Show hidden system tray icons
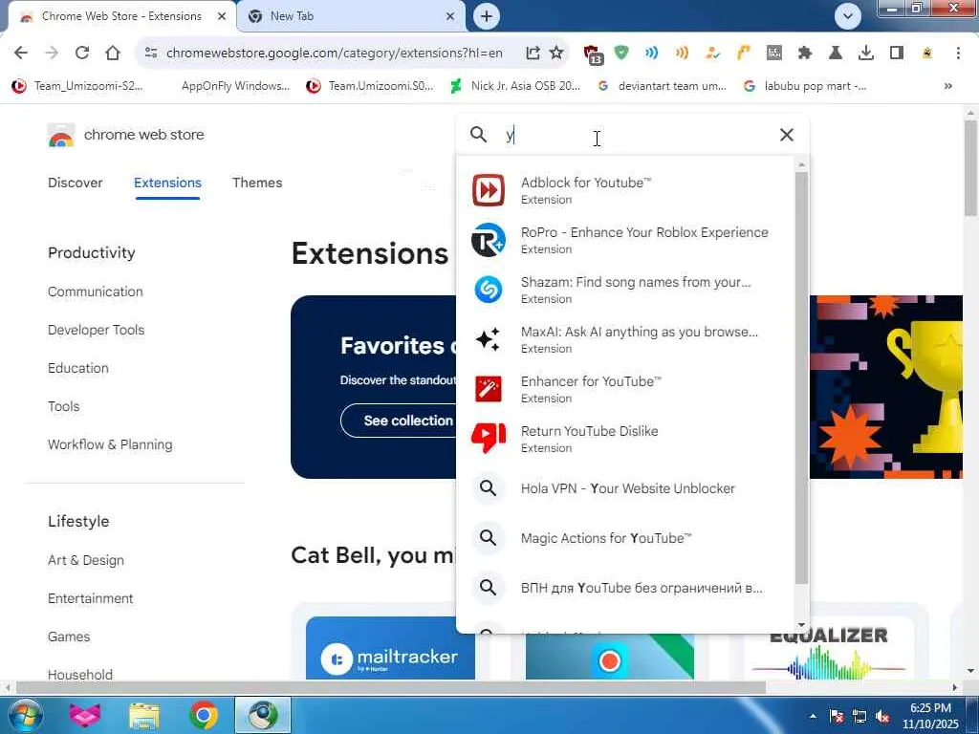979x734 pixels. click(x=813, y=717)
